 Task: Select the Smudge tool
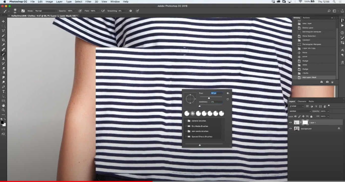point(3,77)
